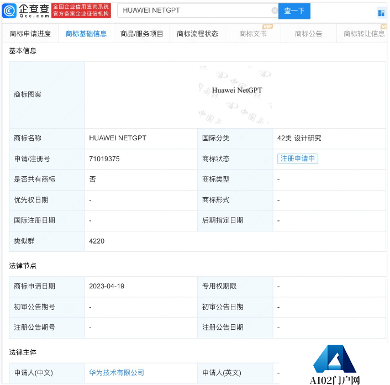
Task: Select the 商标基础信息 tab
Action: (x=86, y=34)
